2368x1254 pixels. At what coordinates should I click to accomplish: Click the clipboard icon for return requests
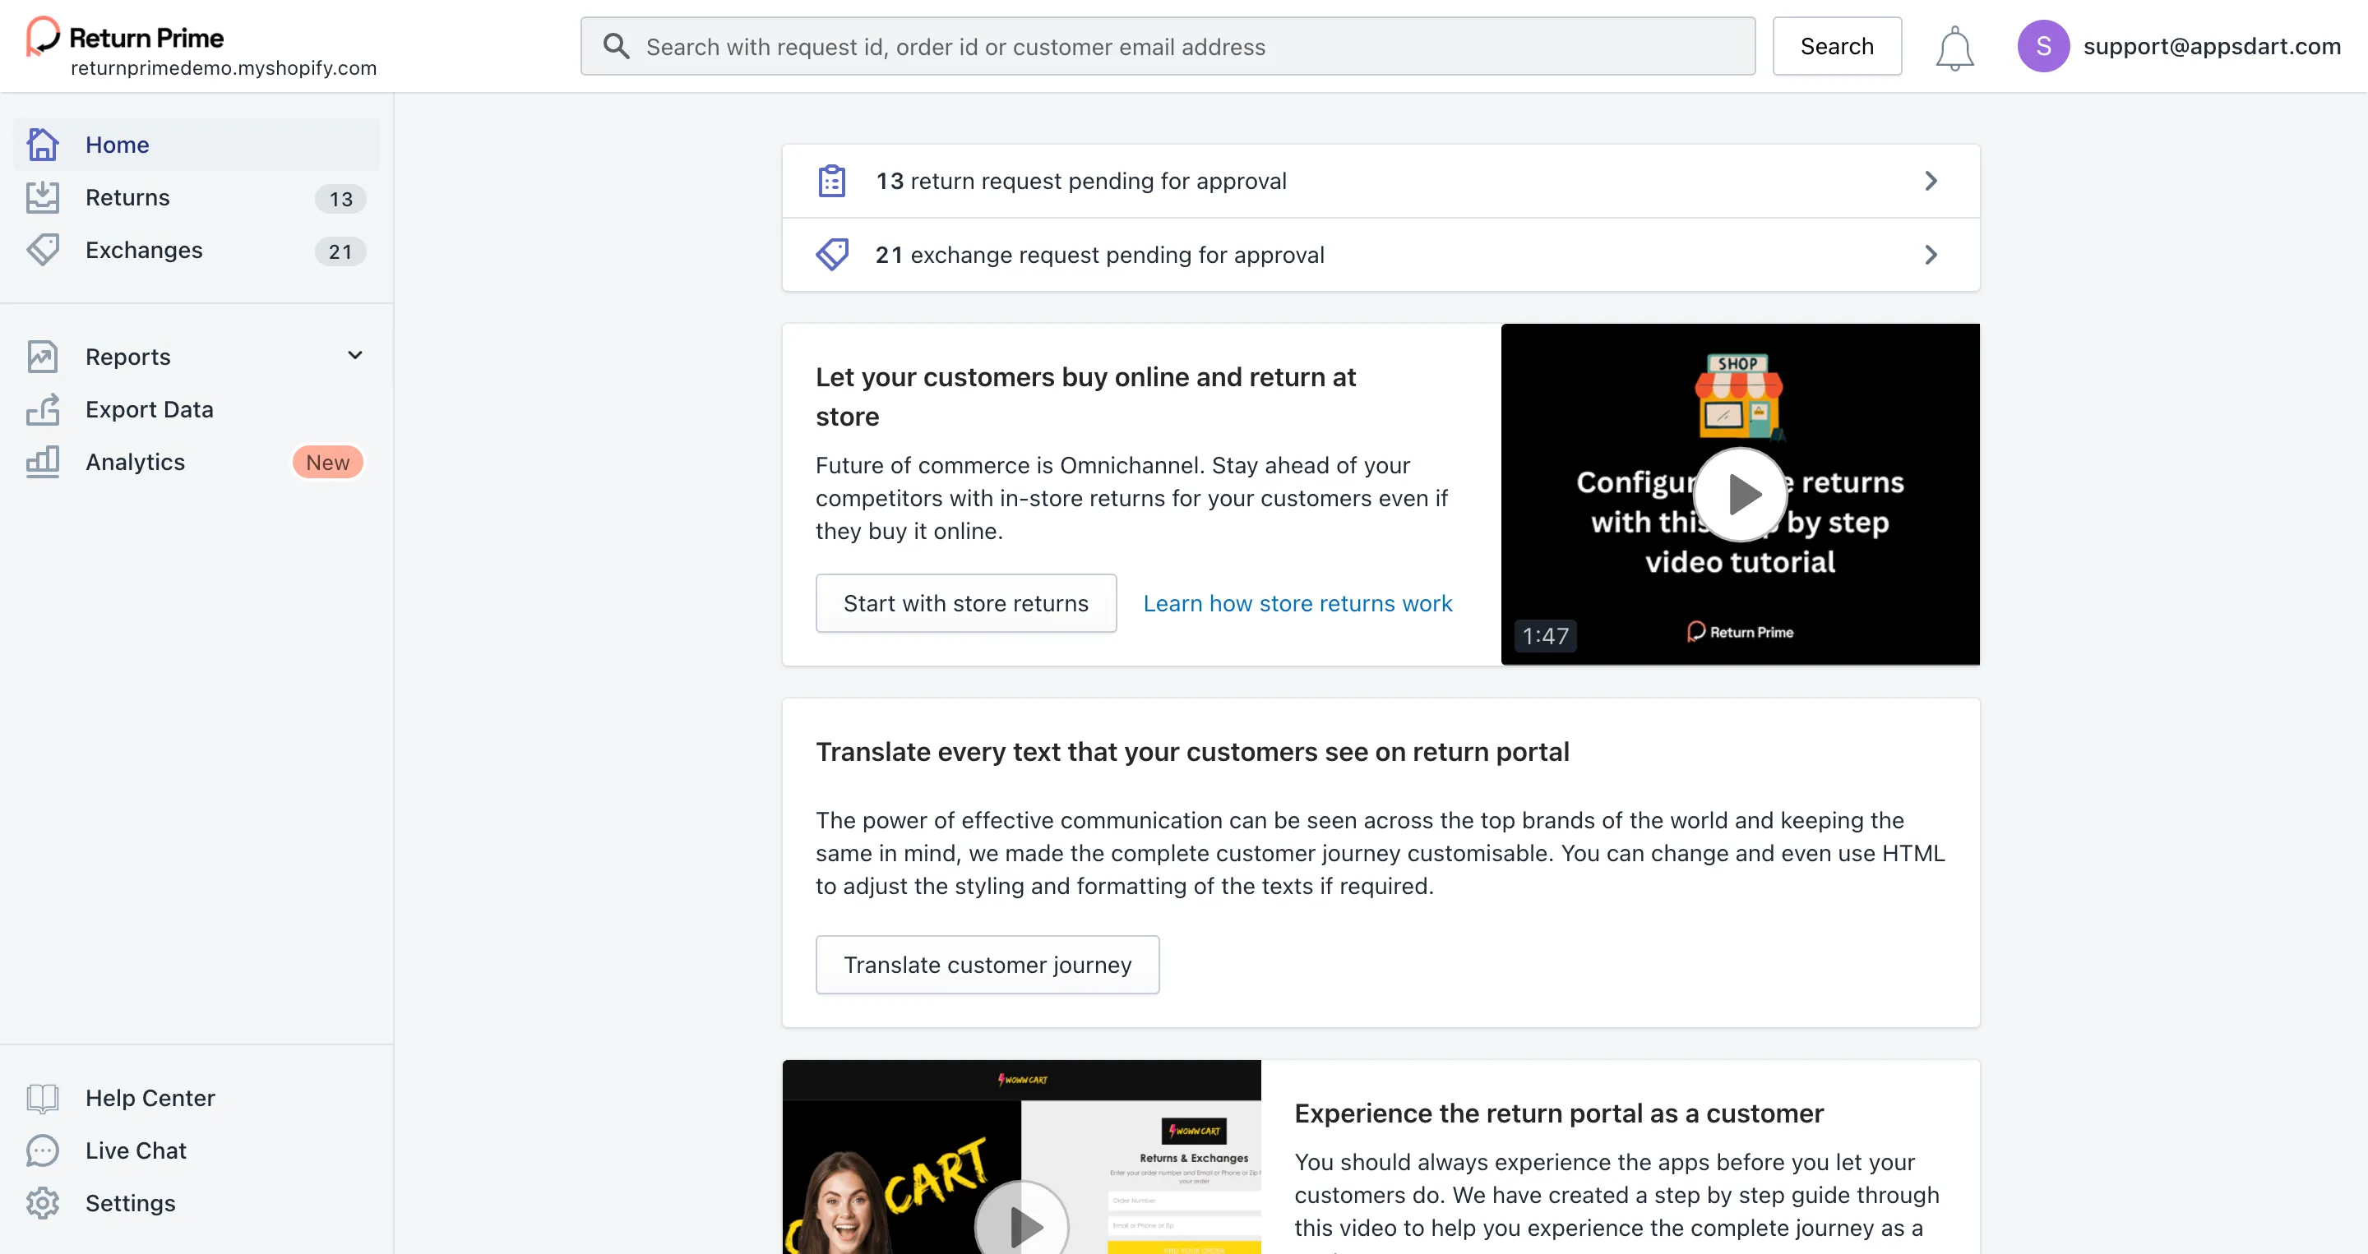(832, 181)
